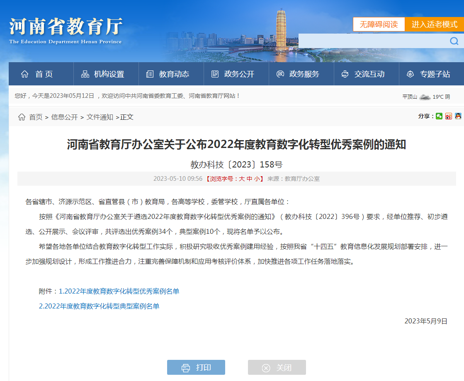Click the search magnifier icon
Viewport: 464px width, 381px height.
(454, 41)
